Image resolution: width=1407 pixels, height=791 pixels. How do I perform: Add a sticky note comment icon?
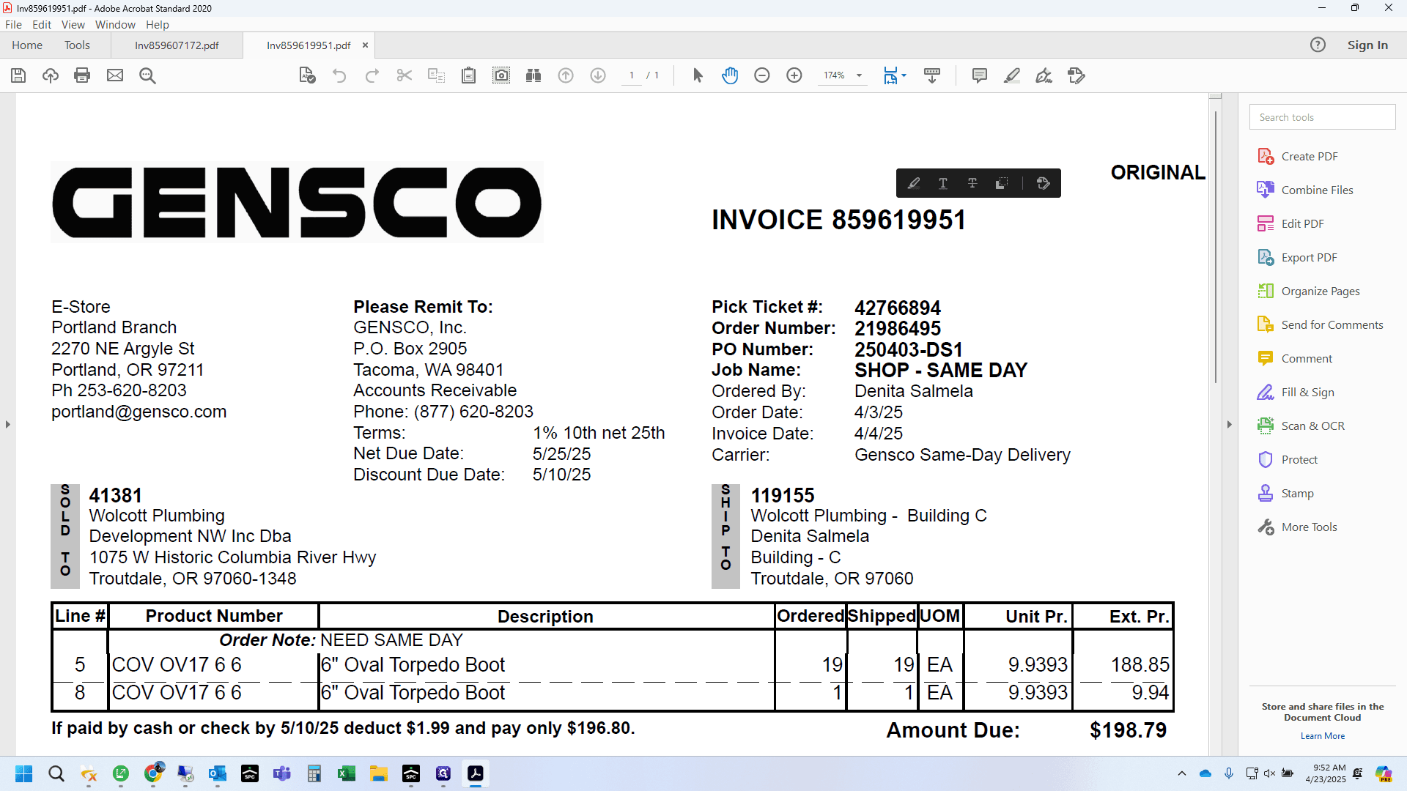click(x=980, y=75)
